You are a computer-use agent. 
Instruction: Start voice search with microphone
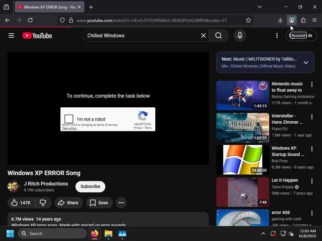[240, 36]
